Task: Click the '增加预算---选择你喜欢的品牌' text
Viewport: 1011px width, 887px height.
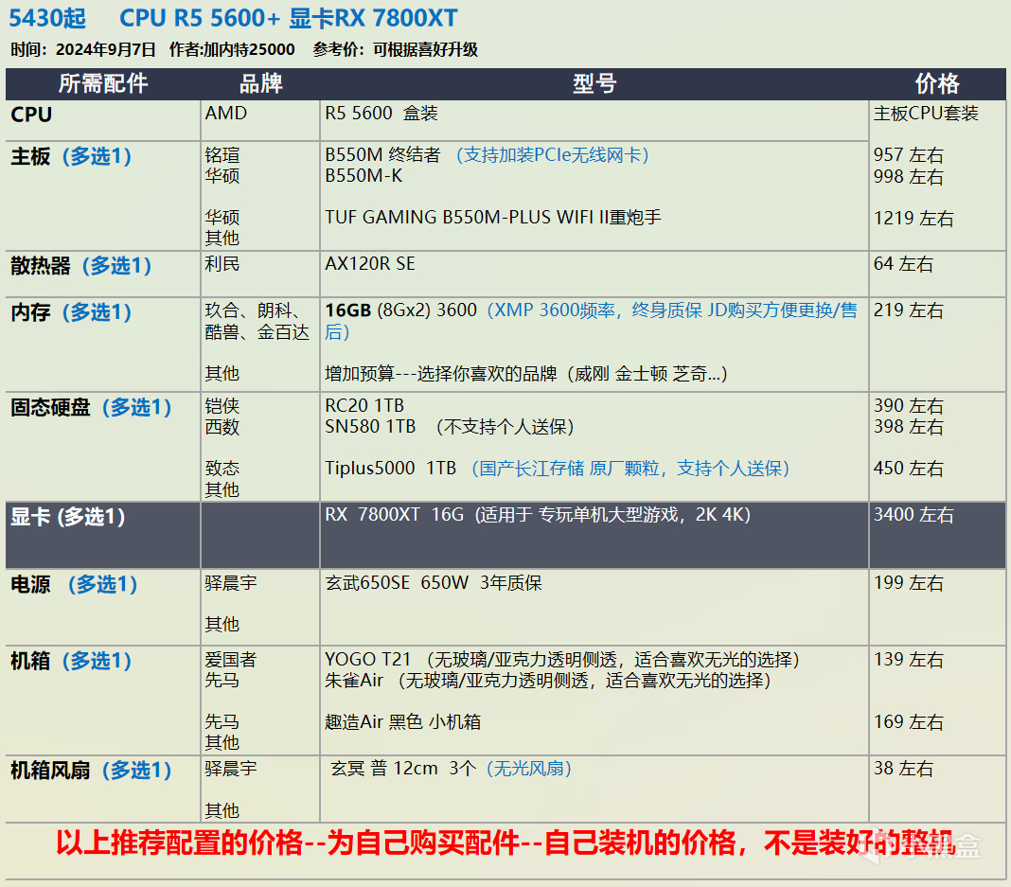Action: [441, 373]
